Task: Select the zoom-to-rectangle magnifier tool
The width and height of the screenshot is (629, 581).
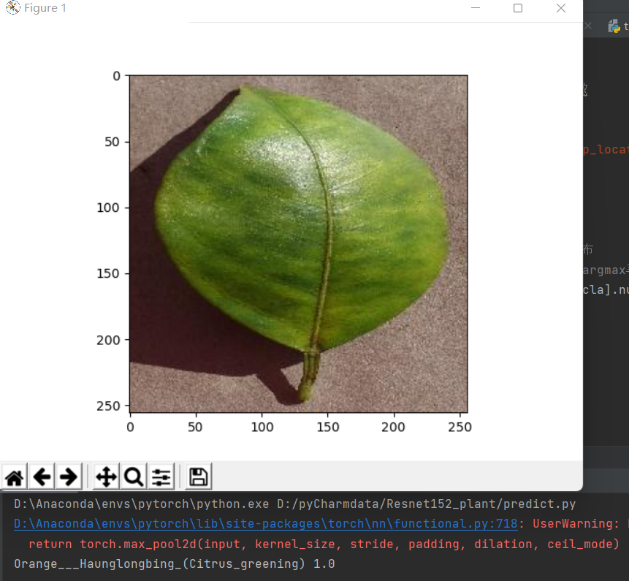Action: pos(134,476)
